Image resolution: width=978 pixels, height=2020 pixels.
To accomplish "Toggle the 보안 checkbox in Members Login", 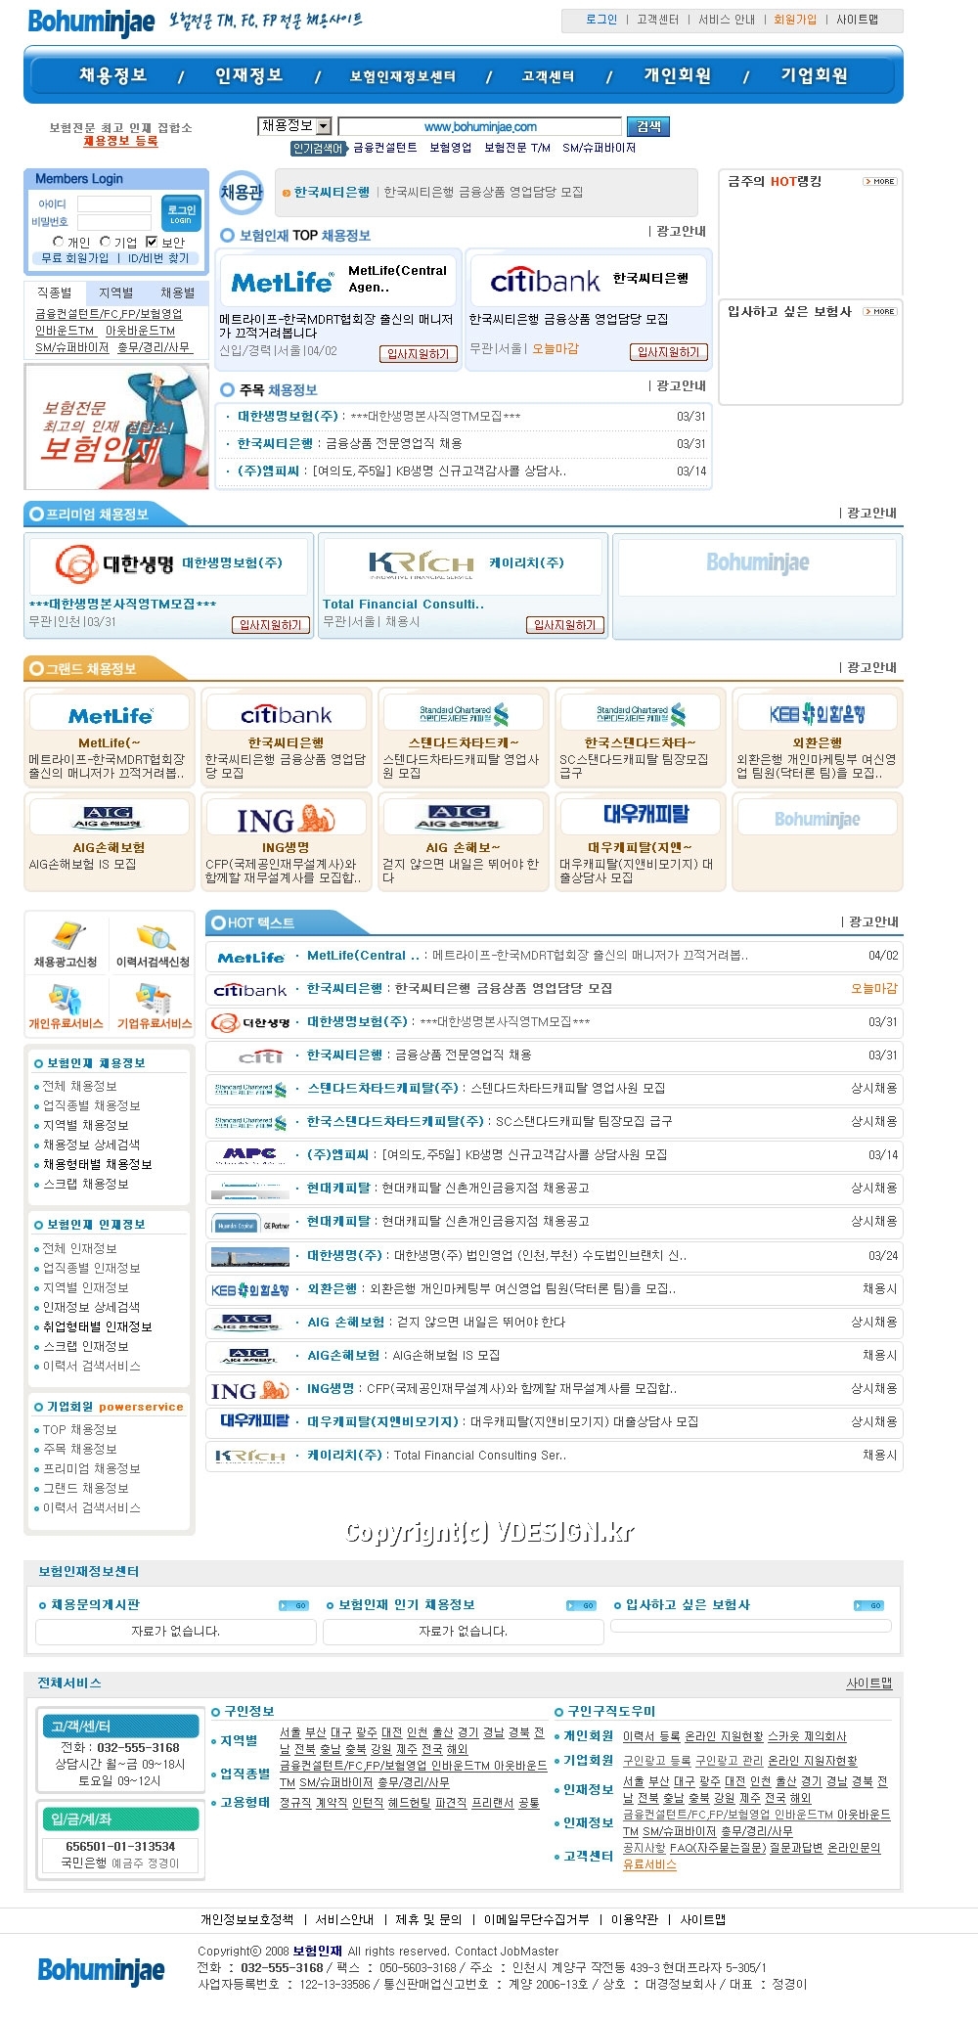I will coord(152,242).
